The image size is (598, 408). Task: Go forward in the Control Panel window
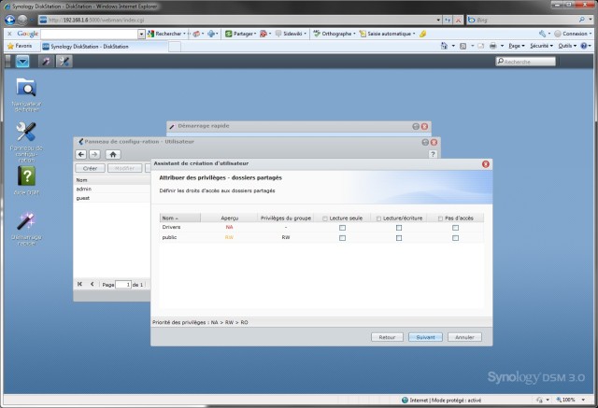pos(94,154)
